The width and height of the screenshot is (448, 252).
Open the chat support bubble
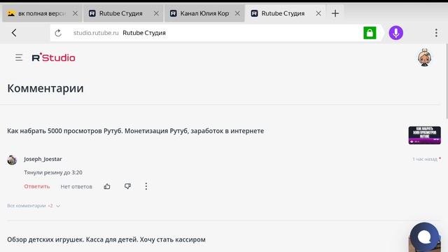[x=424, y=237]
